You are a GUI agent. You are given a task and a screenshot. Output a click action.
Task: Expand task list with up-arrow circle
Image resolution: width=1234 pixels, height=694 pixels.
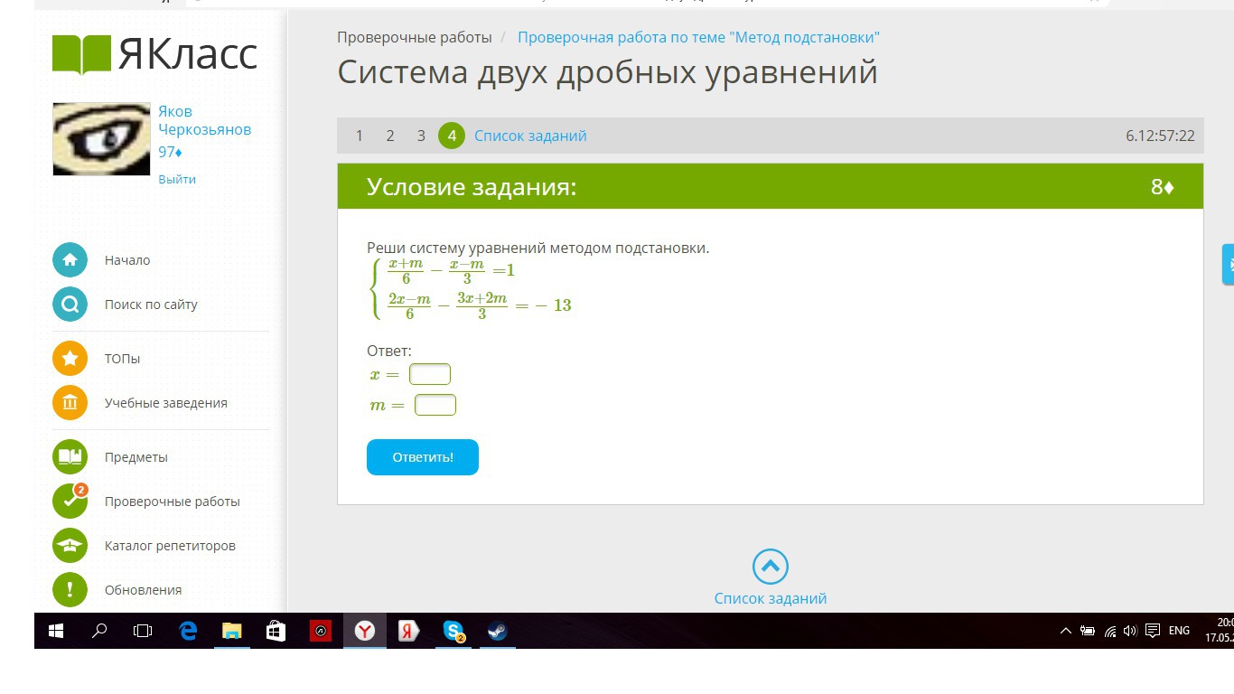[x=770, y=567]
